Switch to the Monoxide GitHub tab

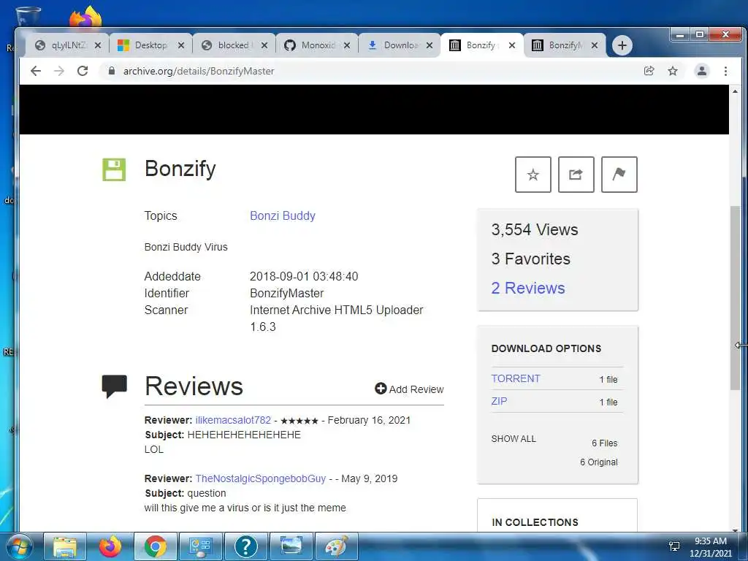click(x=317, y=45)
